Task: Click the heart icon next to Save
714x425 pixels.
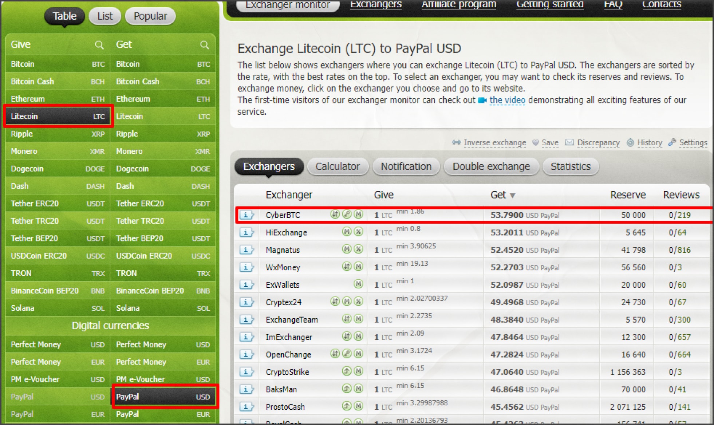Action: pos(535,143)
